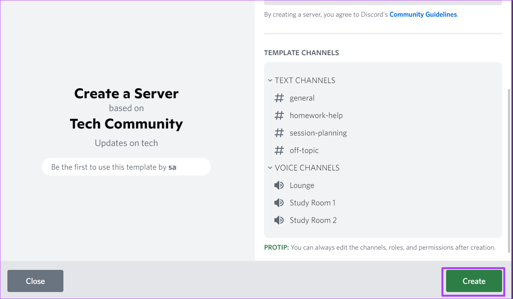Click the server name input field
The height and width of the screenshot is (299, 513).
click(126, 167)
